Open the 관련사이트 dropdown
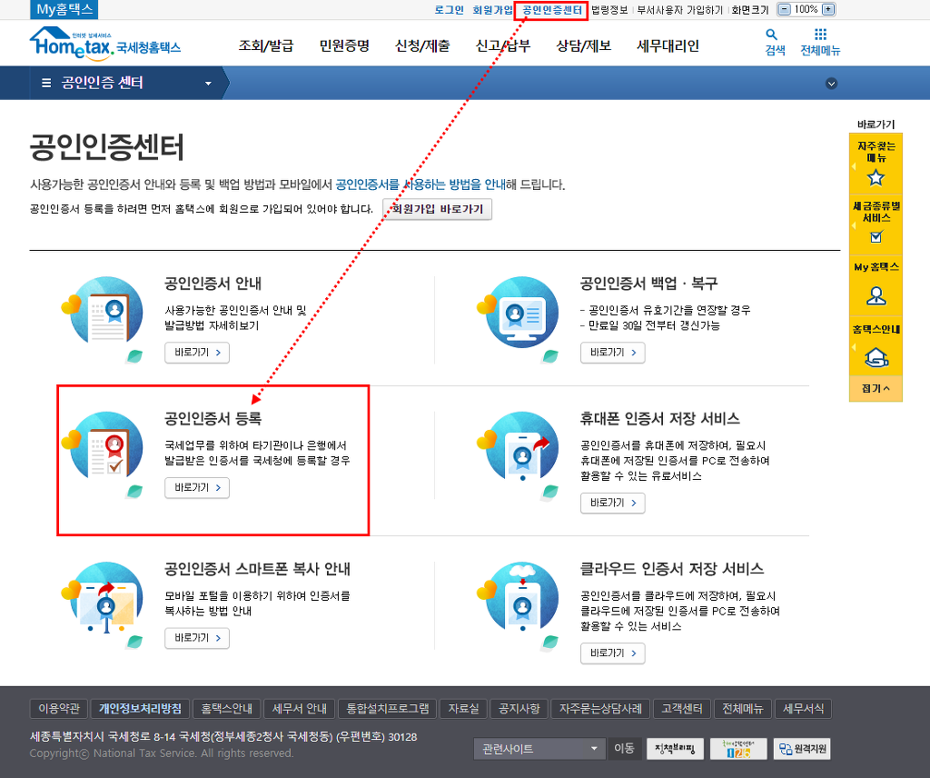Viewport: 930px width, 778px height. pos(539,749)
